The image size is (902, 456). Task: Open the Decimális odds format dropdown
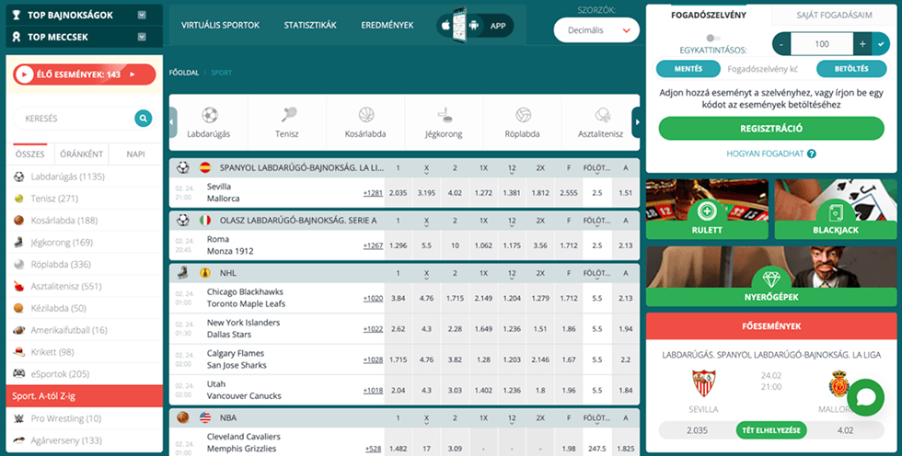click(596, 30)
